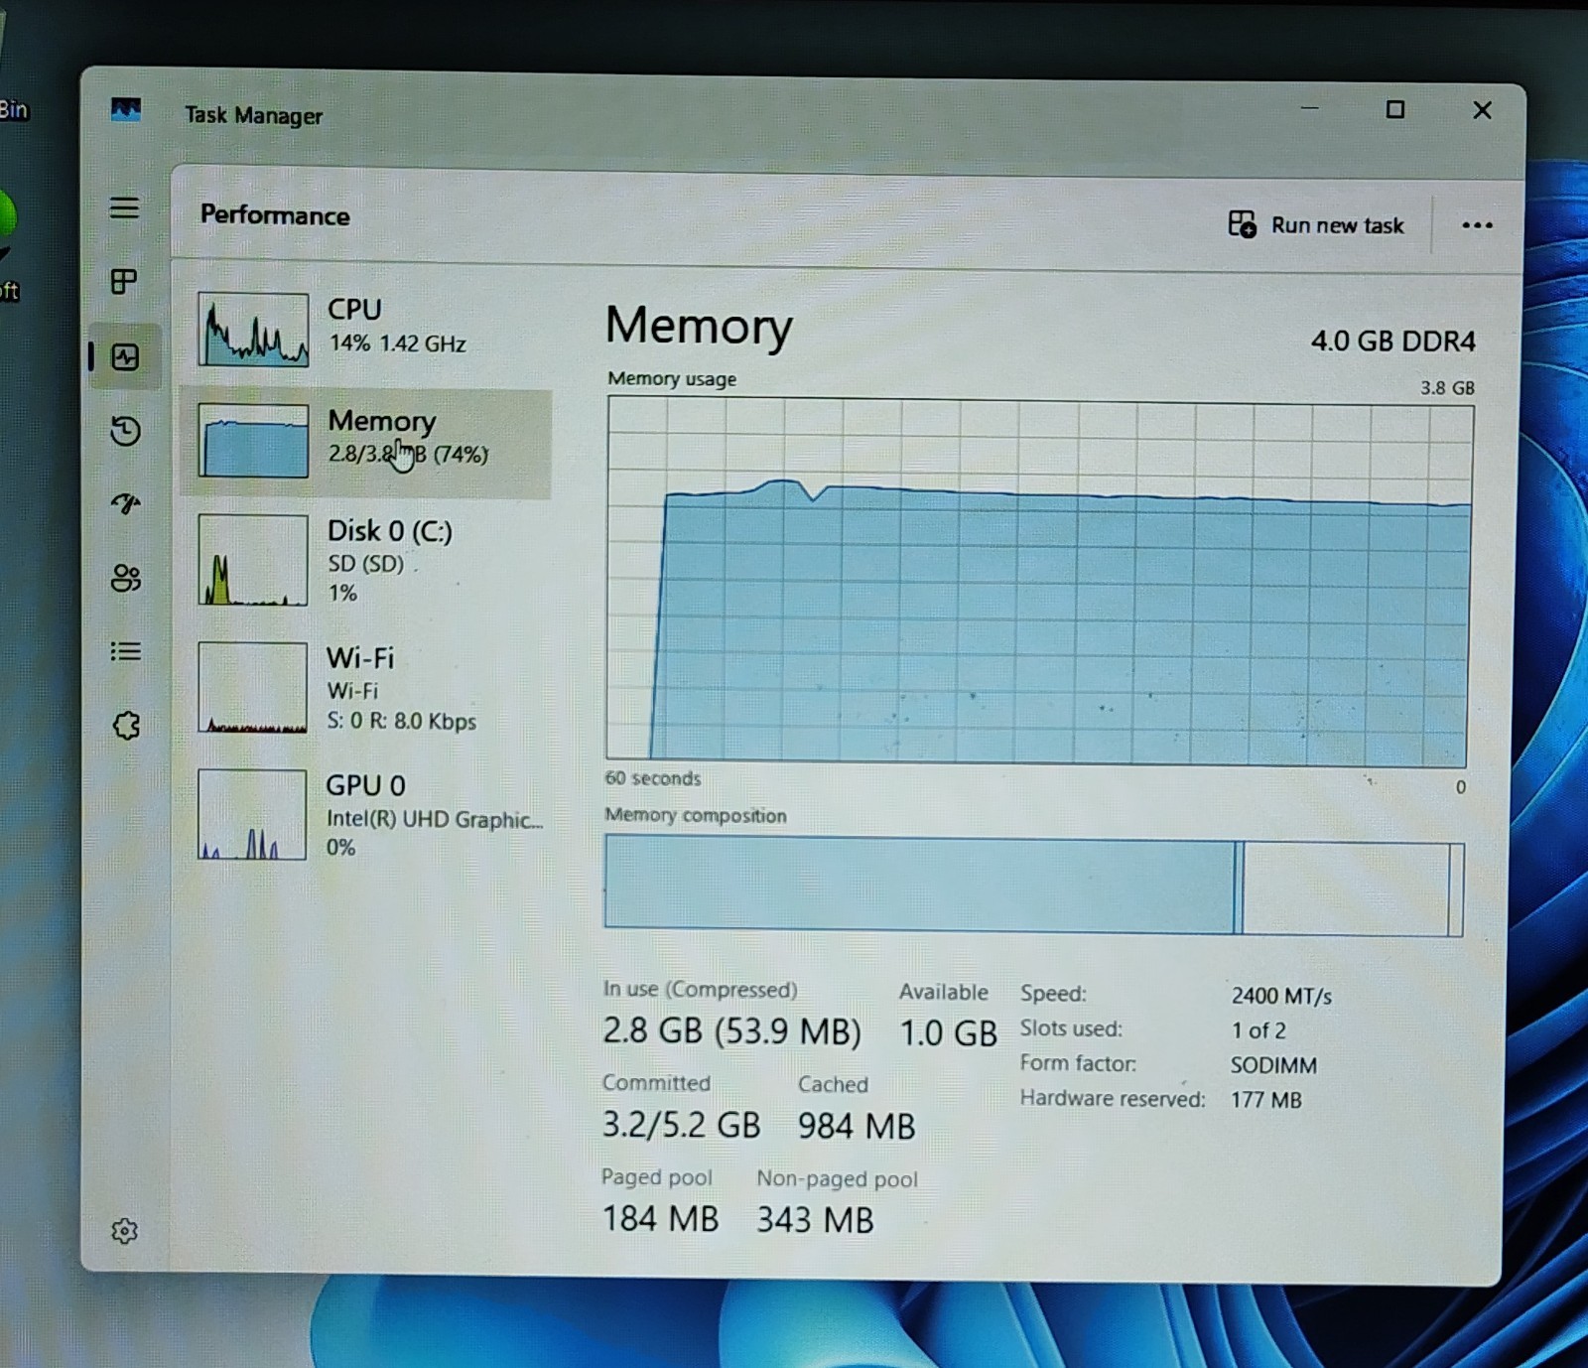Click the Memory usage graph
The width and height of the screenshot is (1588, 1368).
pyautogui.click(x=1039, y=581)
